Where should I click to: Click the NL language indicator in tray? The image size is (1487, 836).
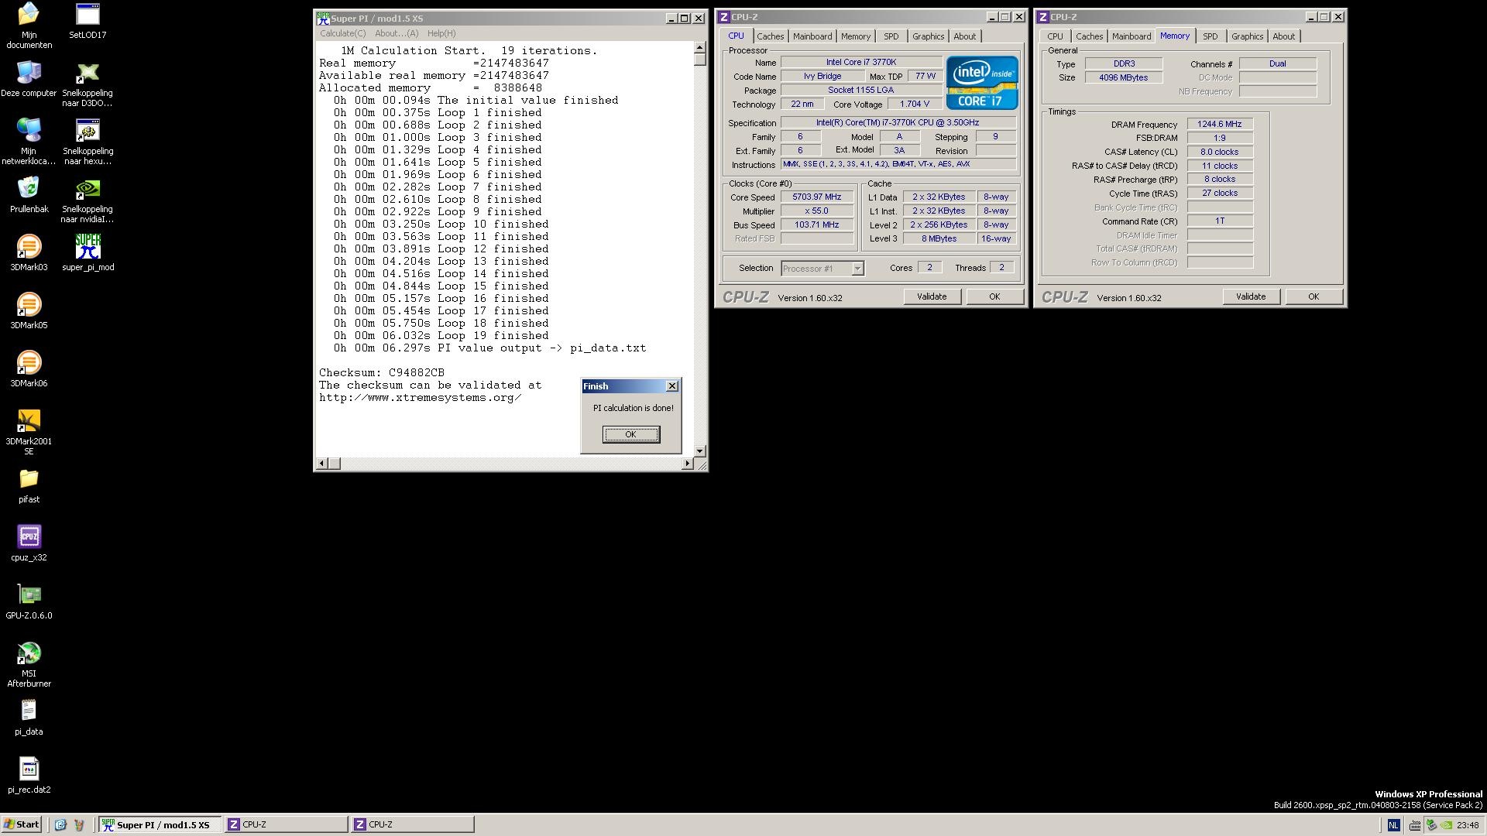pos(1393,825)
